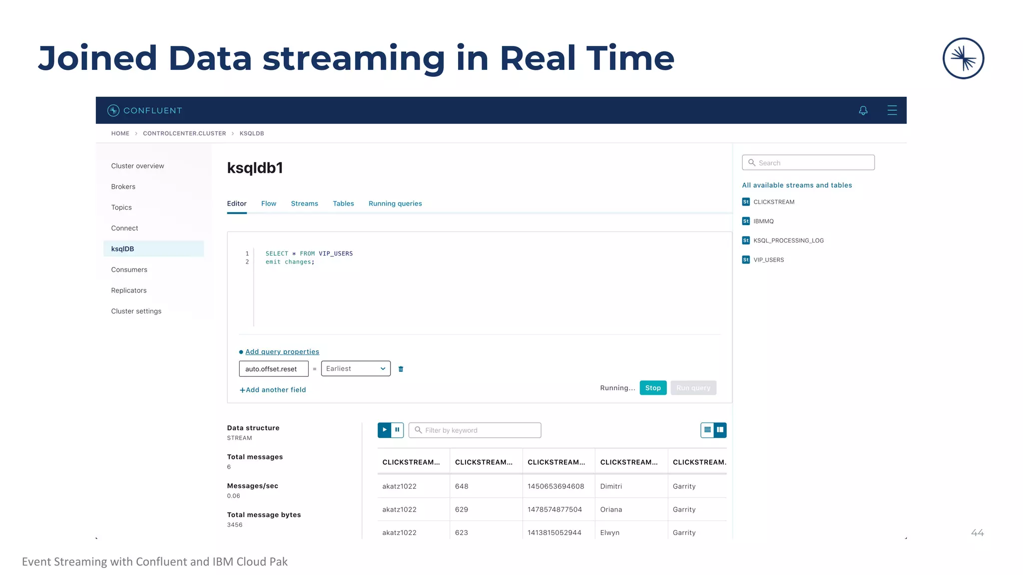Click the auto.offset.reset property name field
The image size is (1023, 575).
[274, 369]
